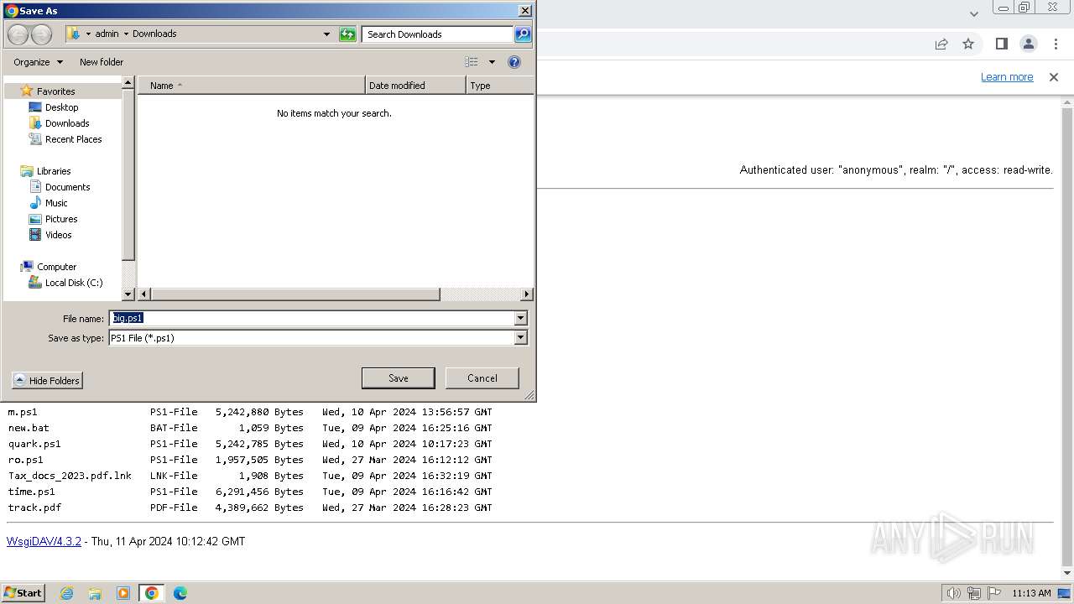Click the Change your view icon

tap(472, 62)
